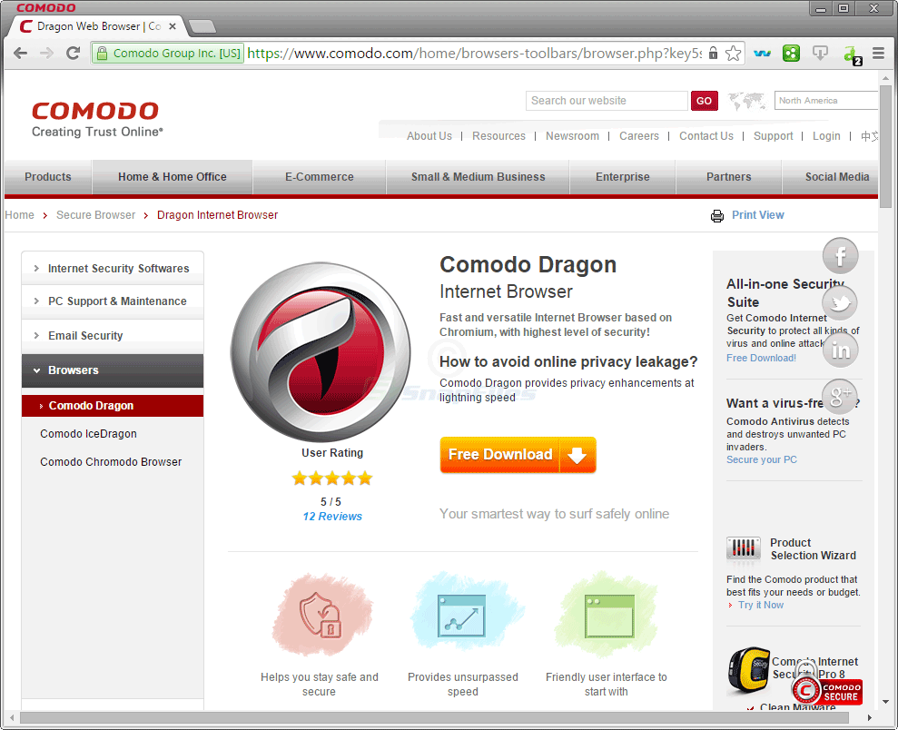Click the Try it Now link

pos(761,606)
